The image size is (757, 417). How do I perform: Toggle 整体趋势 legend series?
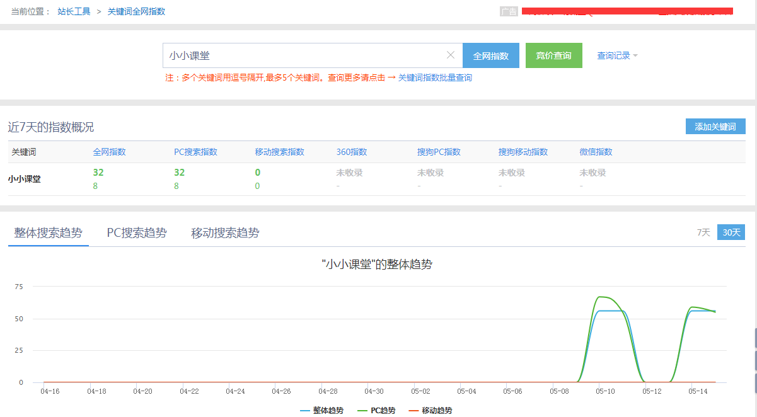pos(322,410)
